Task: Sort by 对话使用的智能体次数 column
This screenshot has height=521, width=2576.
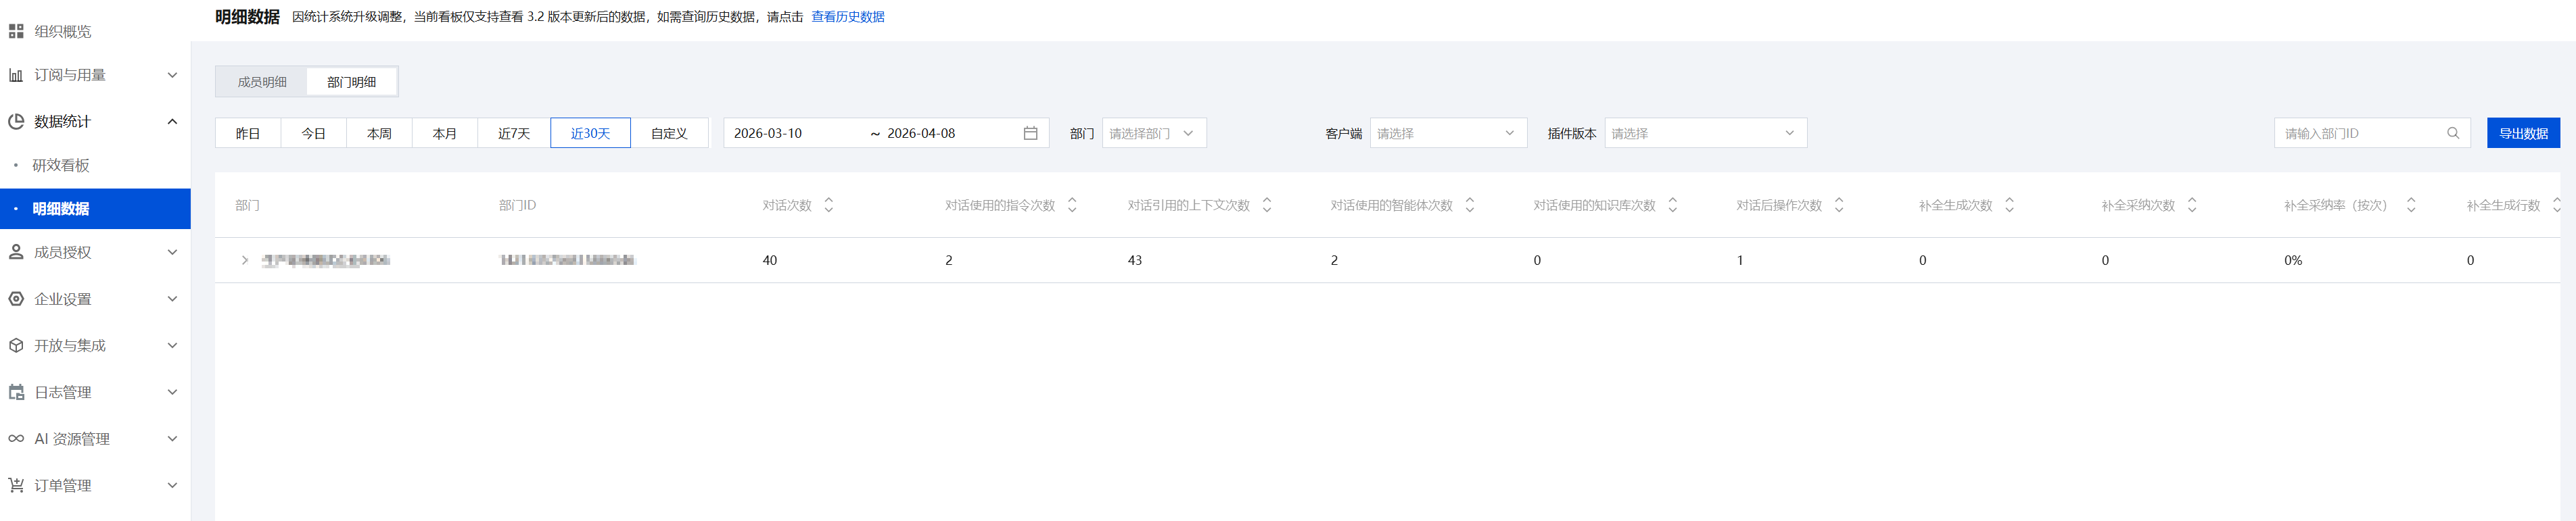Action: coord(1470,205)
